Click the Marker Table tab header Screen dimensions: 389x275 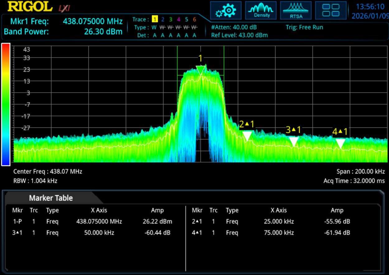pos(51,198)
